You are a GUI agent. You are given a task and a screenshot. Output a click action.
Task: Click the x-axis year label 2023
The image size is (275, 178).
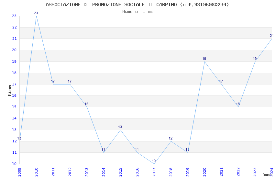click(x=255, y=172)
